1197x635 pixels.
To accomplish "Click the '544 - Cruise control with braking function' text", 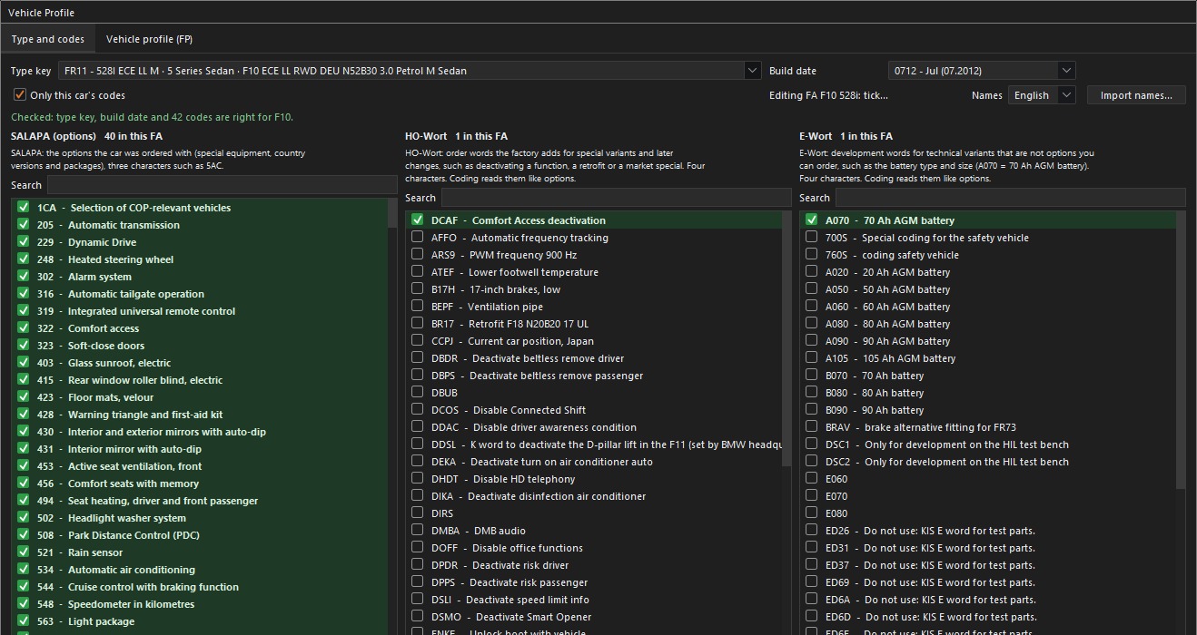I will [138, 587].
